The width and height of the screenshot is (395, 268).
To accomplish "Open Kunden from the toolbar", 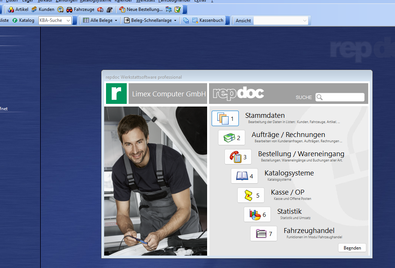I will click(x=43, y=9).
